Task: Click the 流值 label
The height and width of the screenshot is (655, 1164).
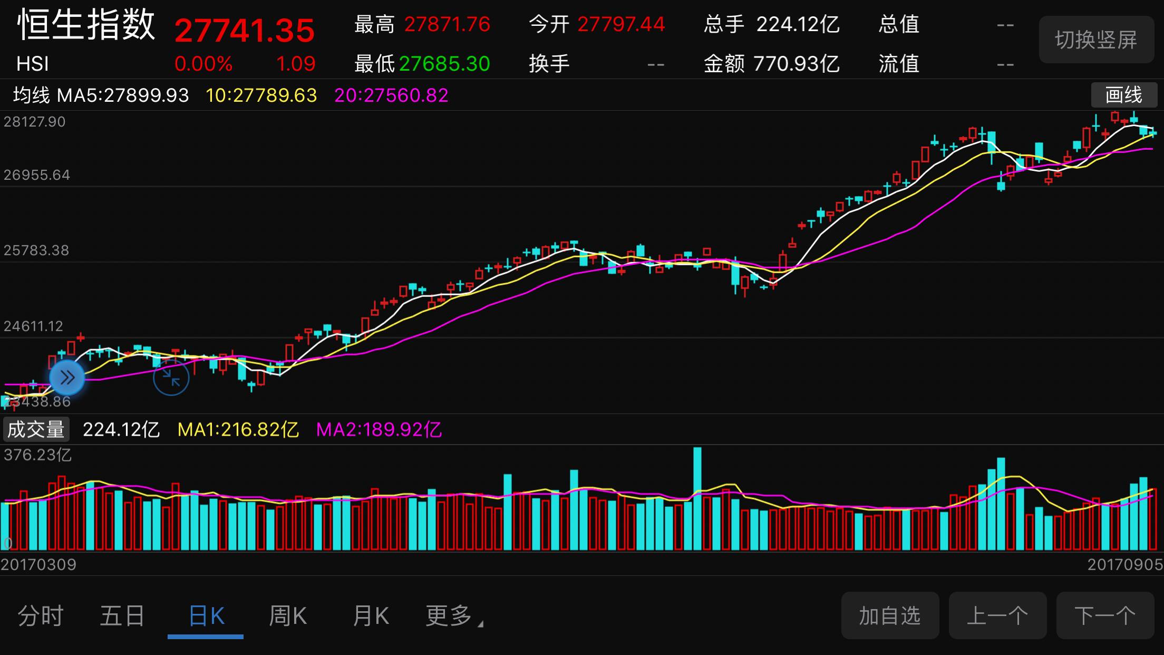Action: click(x=899, y=64)
